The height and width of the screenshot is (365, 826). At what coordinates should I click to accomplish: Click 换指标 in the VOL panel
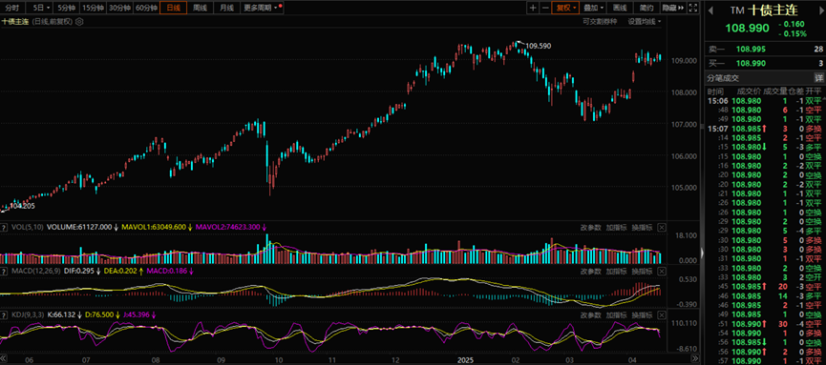(642, 227)
